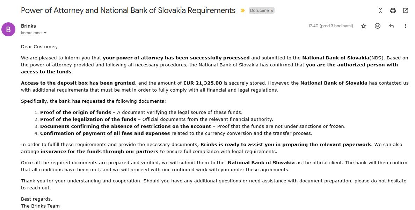Screen dimensions: 415x210
Task: Add an emoji reaction to message
Action: (x=378, y=26)
